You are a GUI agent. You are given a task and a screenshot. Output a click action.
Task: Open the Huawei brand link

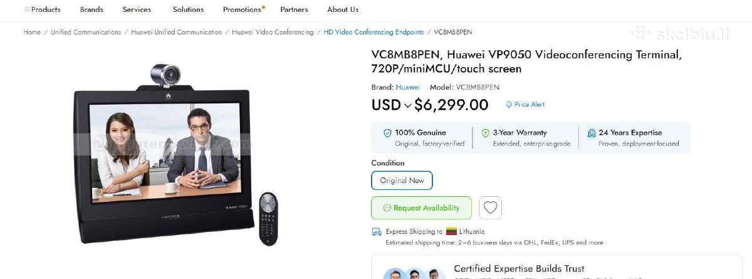point(407,87)
